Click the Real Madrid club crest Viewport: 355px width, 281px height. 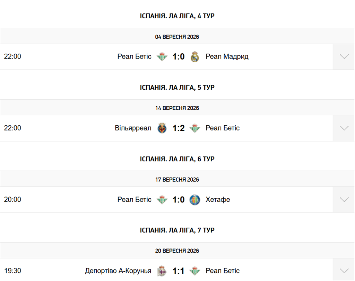195,56
